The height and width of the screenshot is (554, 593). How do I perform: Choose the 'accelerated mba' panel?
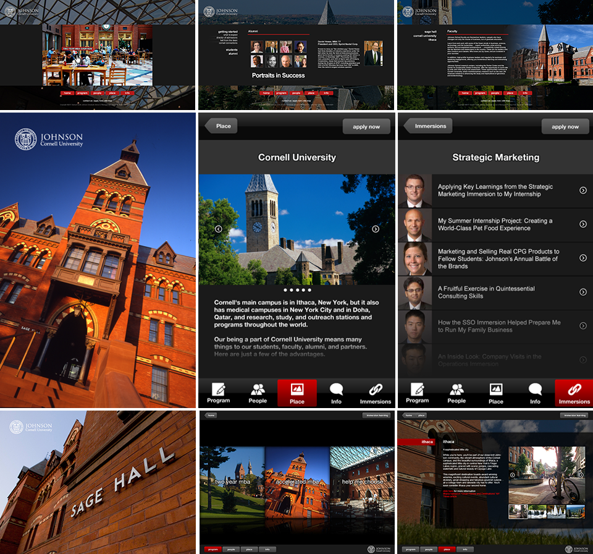pyautogui.click(x=297, y=482)
